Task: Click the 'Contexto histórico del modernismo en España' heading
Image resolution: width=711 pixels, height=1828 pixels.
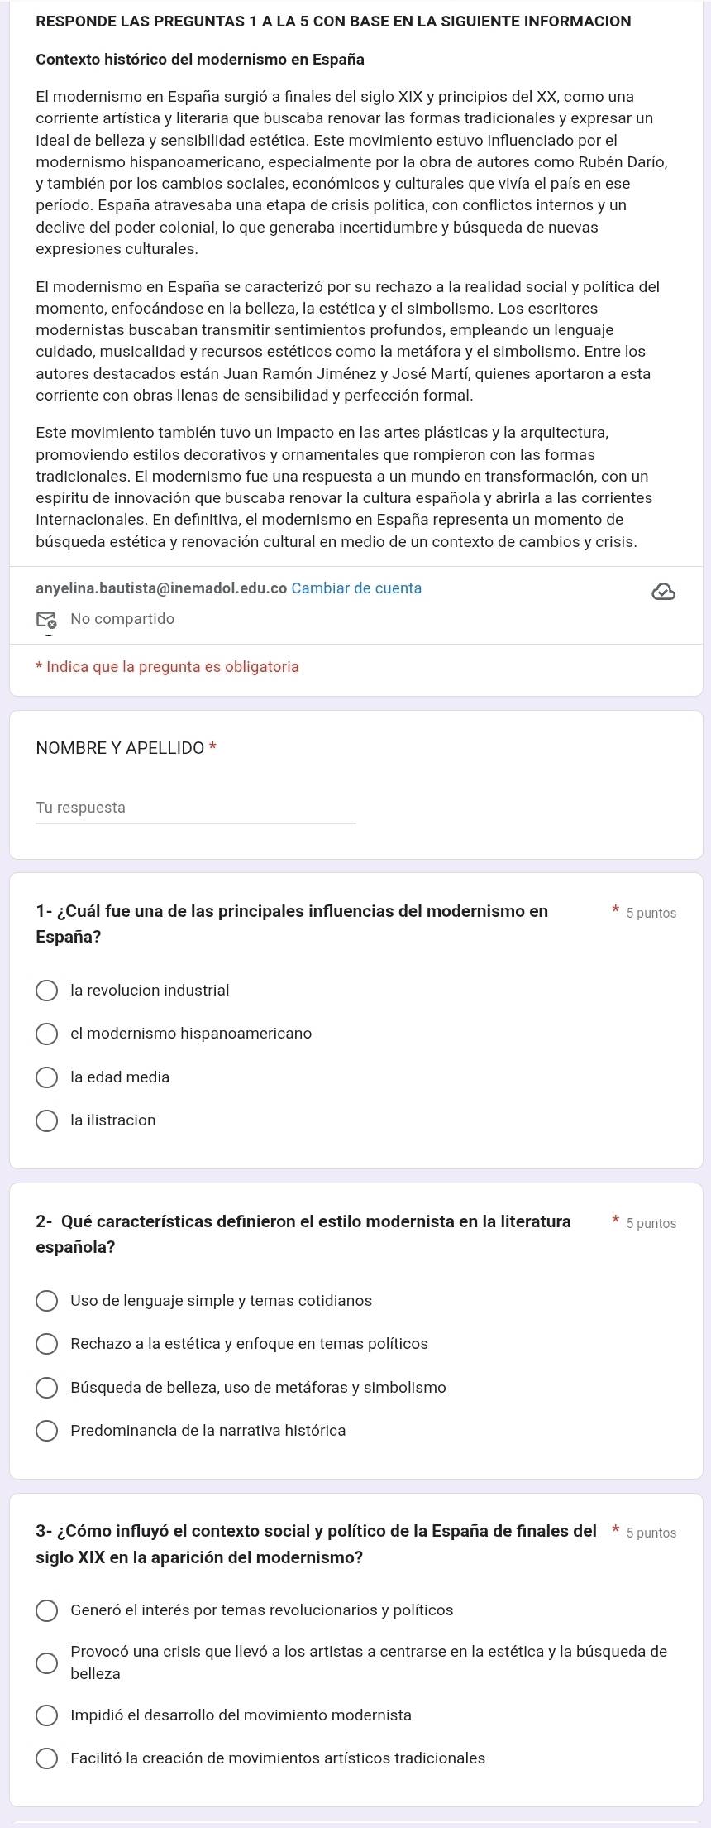Action: click(x=200, y=60)
